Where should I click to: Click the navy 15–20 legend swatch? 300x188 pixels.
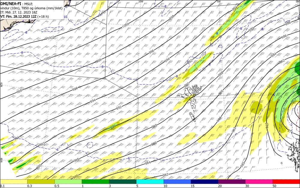pyautogui.click(x=204, y=182)
